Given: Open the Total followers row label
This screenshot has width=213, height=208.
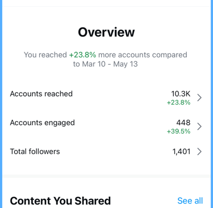Looking at the screenshot, I should pyautogui.click(x=35, y=152).
